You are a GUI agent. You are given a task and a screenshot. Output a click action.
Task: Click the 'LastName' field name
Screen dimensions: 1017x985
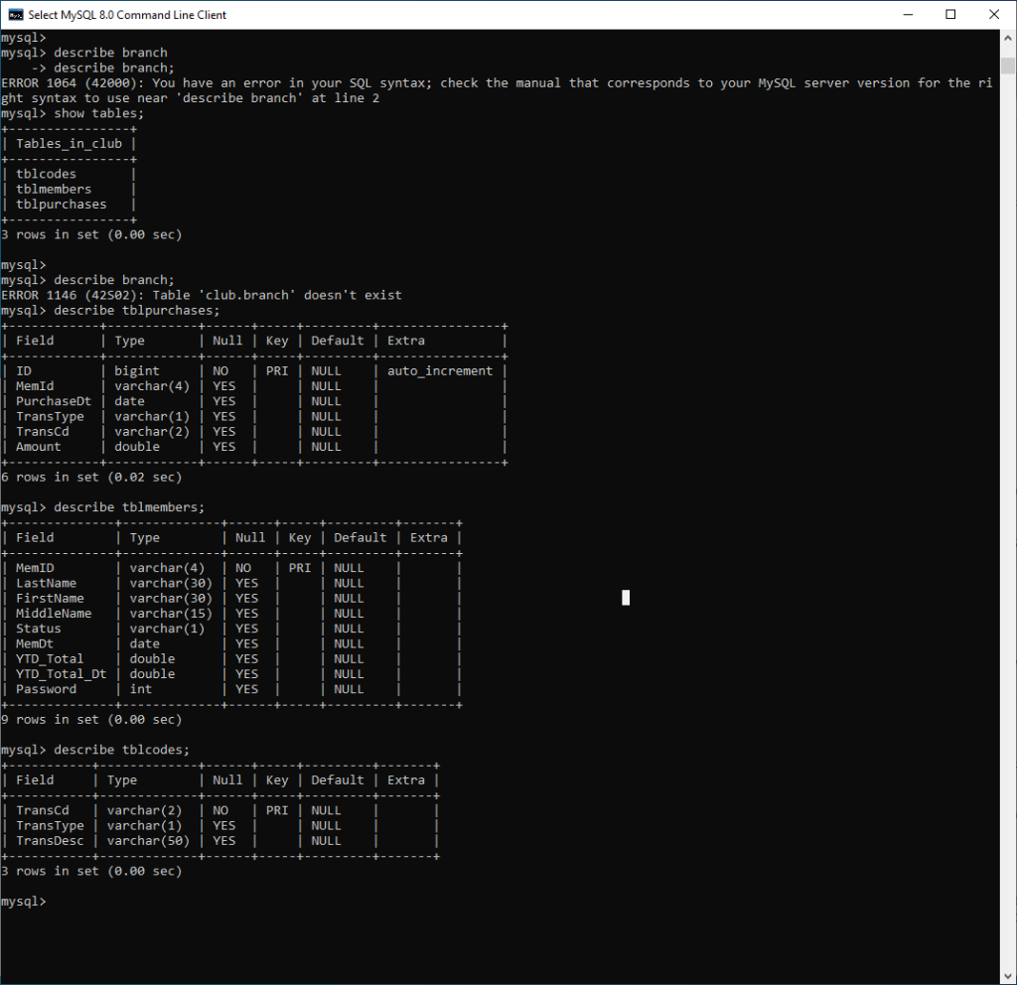coord(46,583)
